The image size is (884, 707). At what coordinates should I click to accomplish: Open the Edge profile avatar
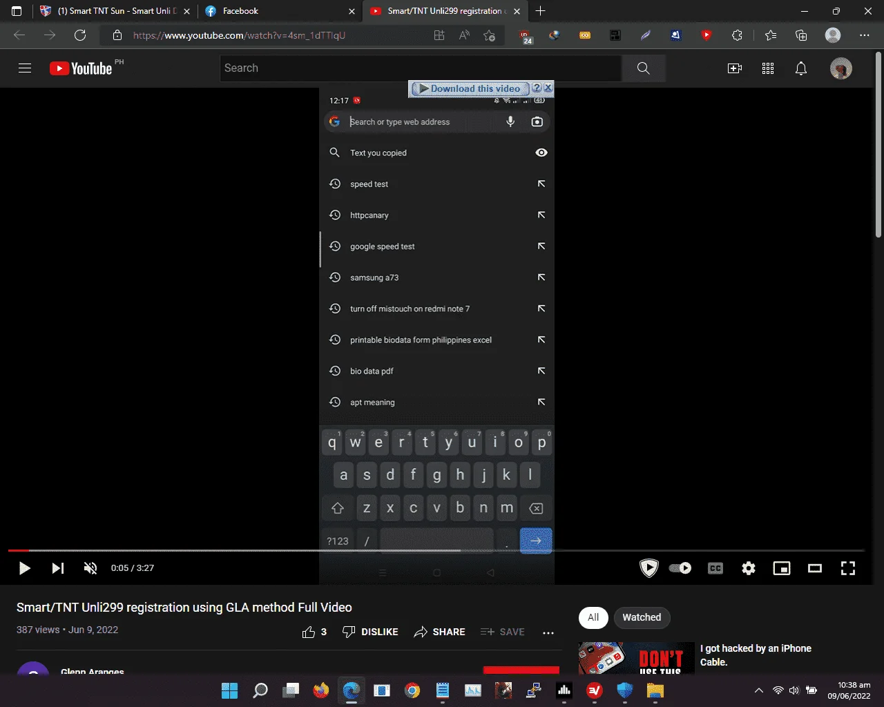coord(834,35)
